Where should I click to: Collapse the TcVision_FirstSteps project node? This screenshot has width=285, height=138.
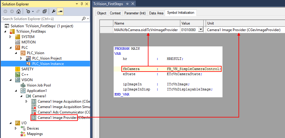[5, 31]
